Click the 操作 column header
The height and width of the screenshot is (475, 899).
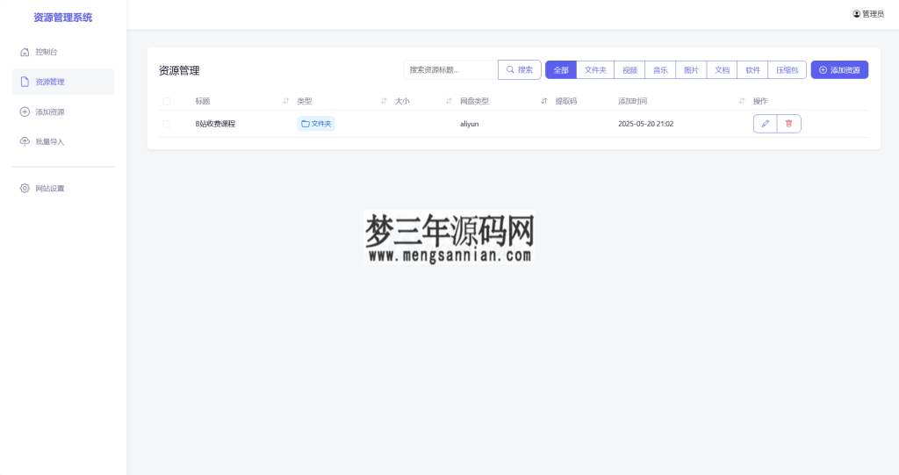(x=760, y=101)
